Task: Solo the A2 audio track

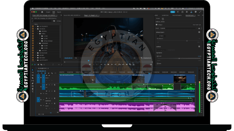Action: pyautogui.click(x=52, y=91)
